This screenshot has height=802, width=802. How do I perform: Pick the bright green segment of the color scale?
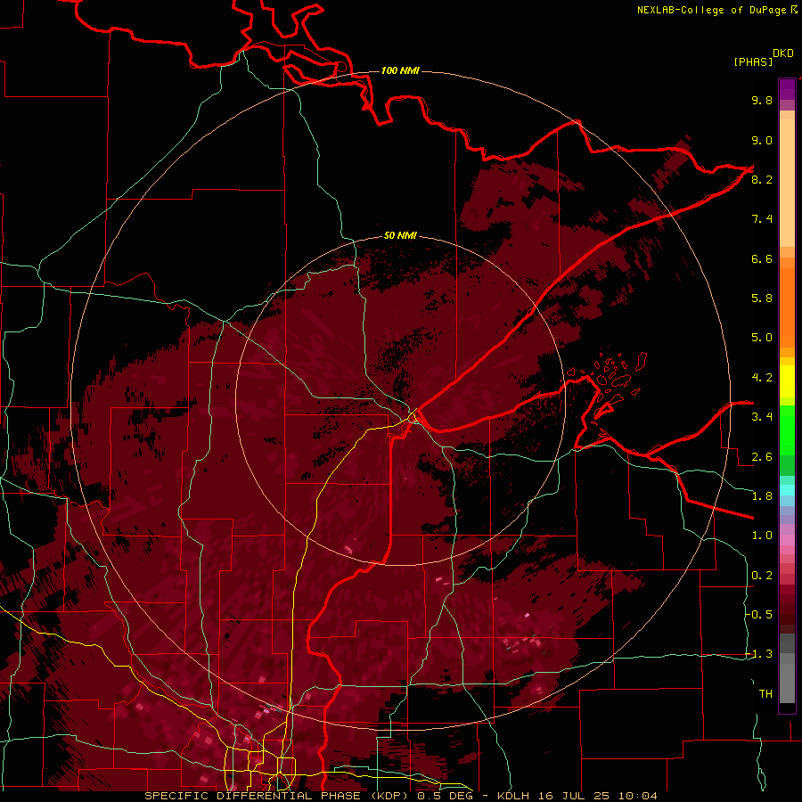point(787,430)
